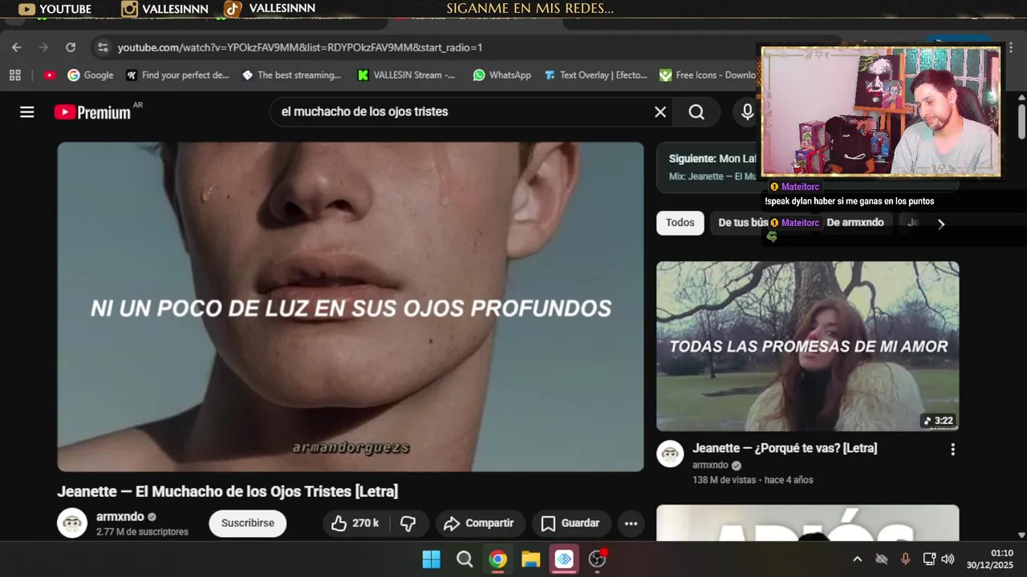The height and width of the screenshot is (577, 1027).
Task: Open the '¿Porqué te vas?' video thumbnail
Action: (x=807, y=346)
